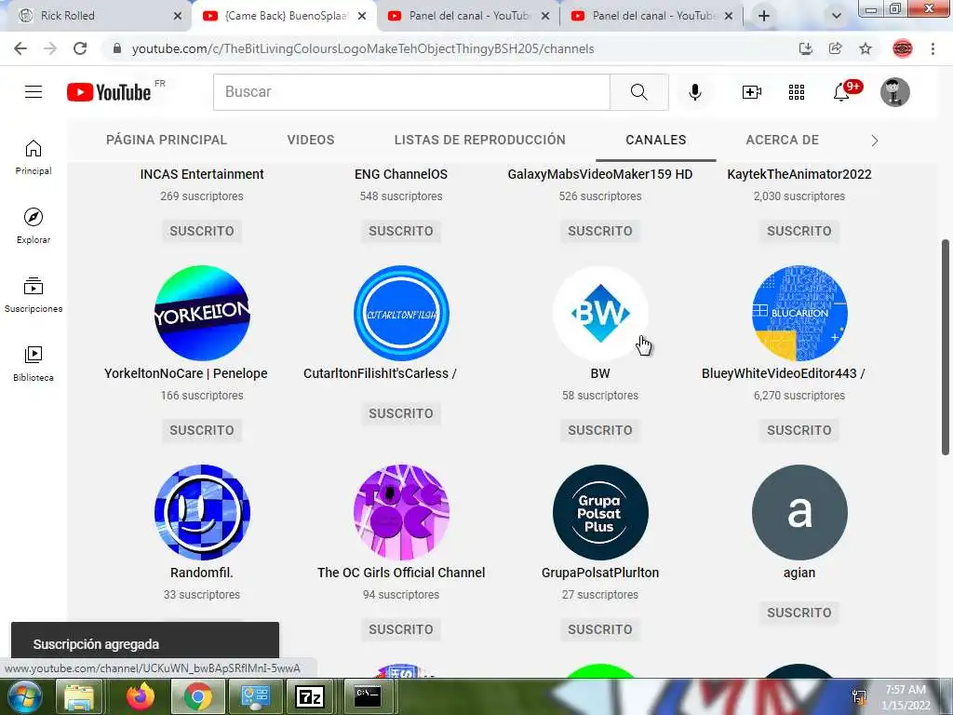Click the search magnifier button

(x=638, y=92)
